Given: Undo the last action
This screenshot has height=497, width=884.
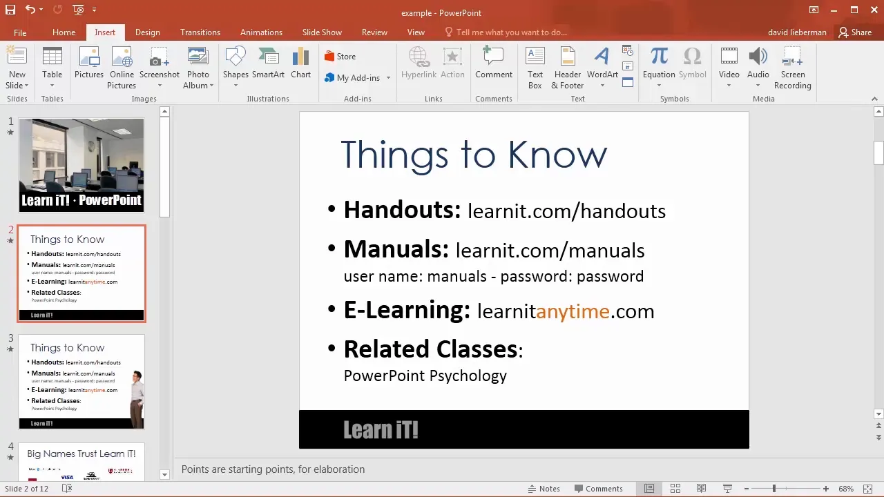Looking at the screenshot, I should tap(30, 10).
